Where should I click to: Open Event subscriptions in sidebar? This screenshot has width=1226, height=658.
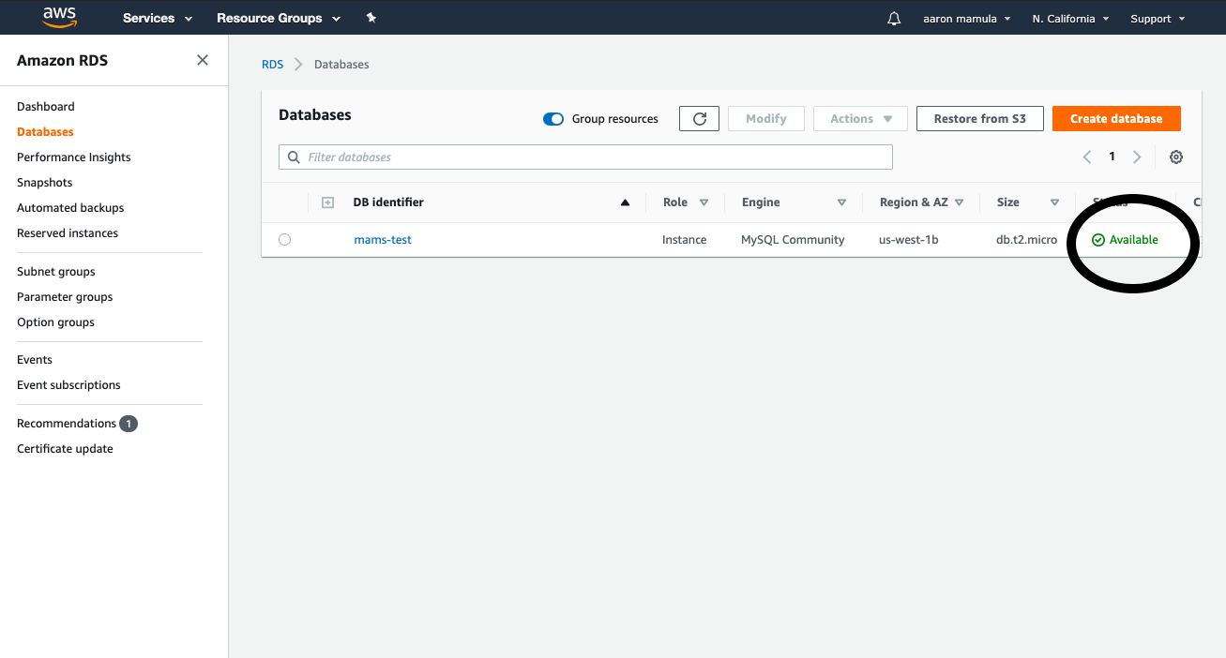pos(68,385)
